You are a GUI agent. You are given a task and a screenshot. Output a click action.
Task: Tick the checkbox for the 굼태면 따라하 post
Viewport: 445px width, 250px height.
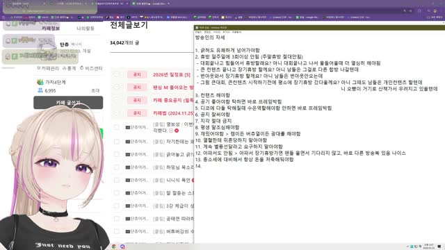(116, 219)
